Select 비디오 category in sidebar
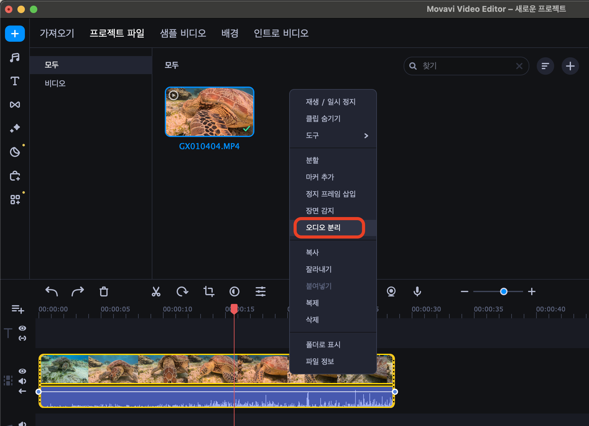 [91, 83]
